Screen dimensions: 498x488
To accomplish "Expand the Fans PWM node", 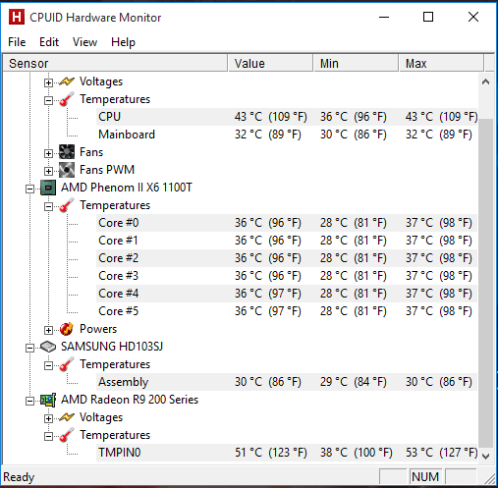I will pos(48,171).
